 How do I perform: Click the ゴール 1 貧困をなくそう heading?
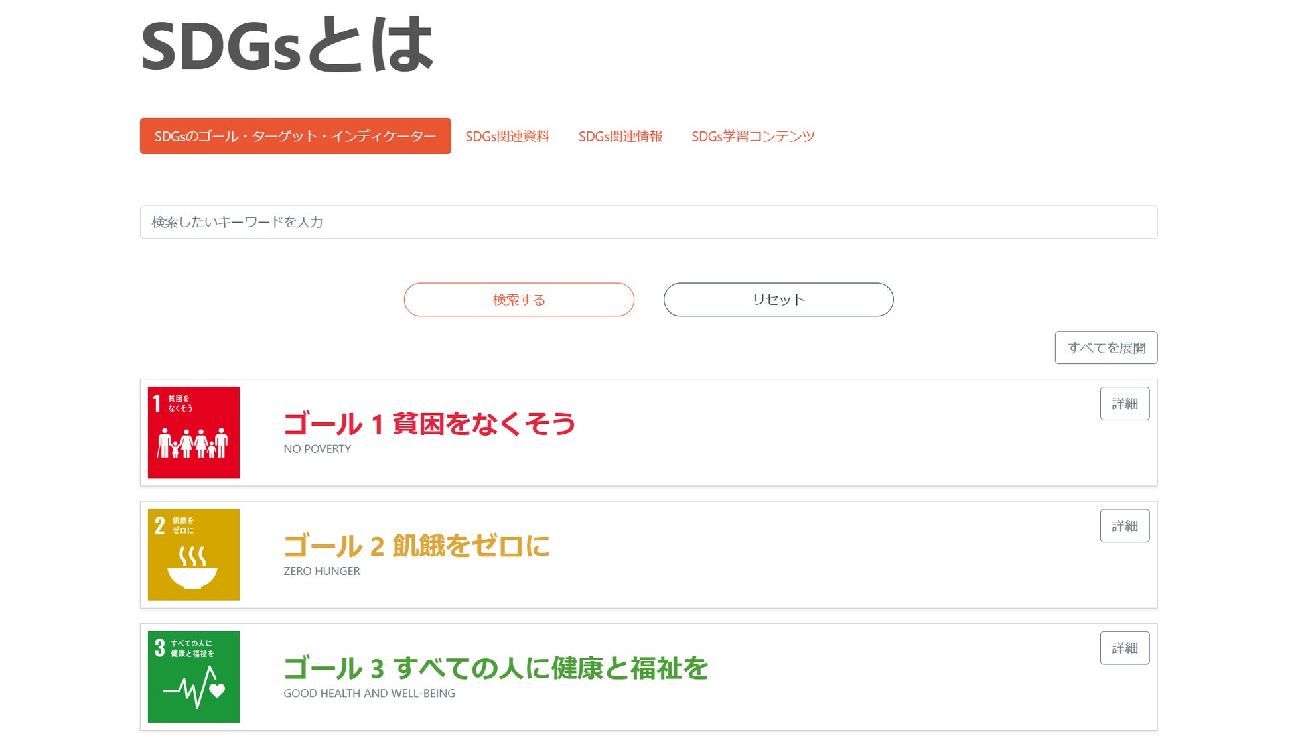pos(429,423)
